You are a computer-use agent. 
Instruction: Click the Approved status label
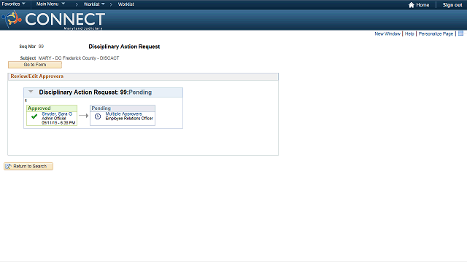pyautogui.click(x=39, y=108)
